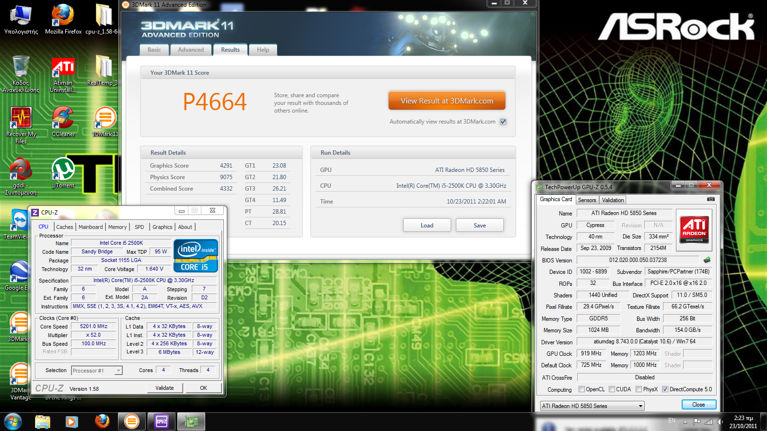Open the Advanced tab in 3DMark

(191, 50)
